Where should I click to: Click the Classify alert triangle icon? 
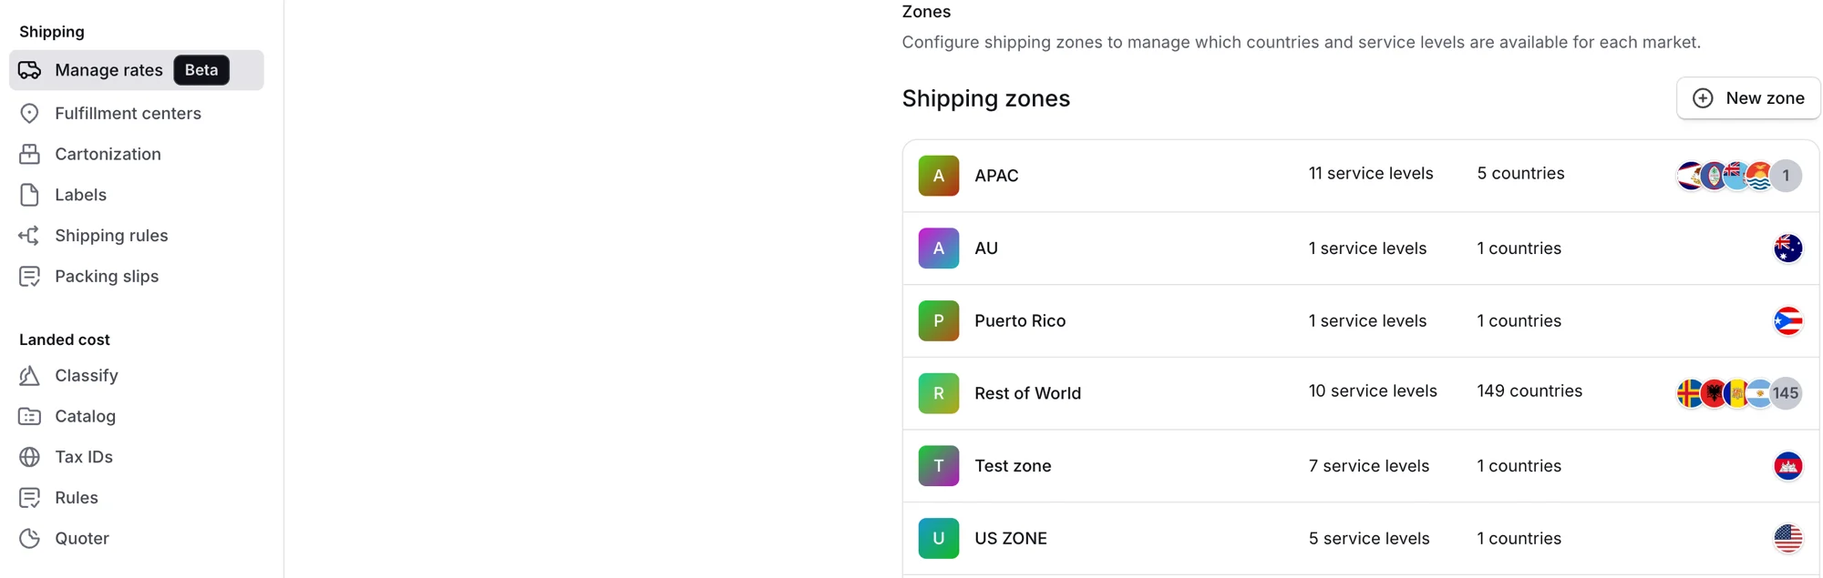[28, 375]
